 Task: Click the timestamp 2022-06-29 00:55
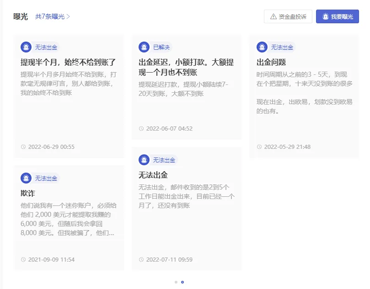point(51,147)
